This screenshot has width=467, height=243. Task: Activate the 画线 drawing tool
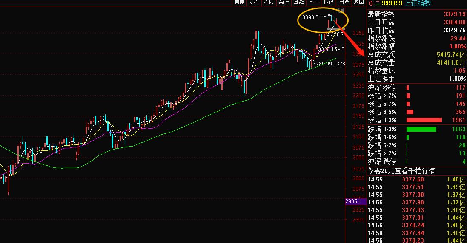click(x=298, y=3)
